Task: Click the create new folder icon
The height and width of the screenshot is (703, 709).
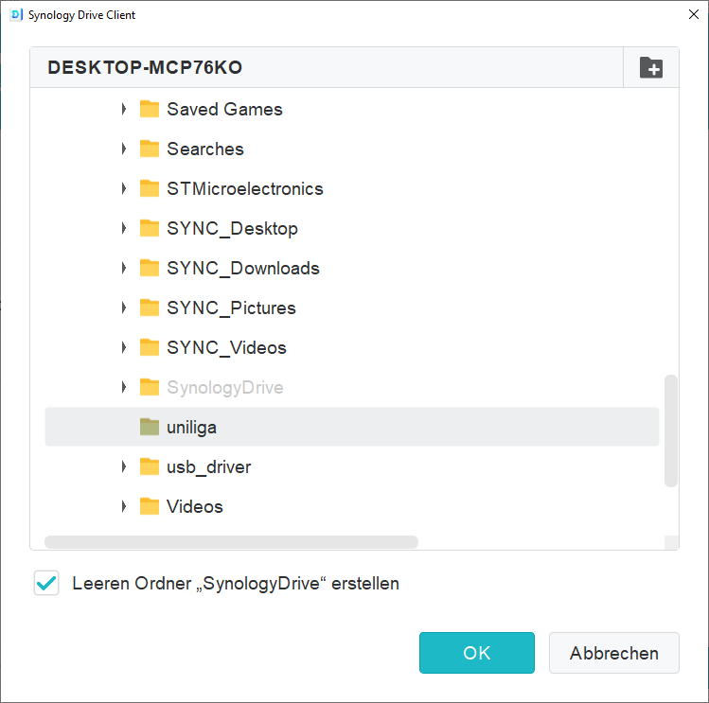Action: [651, 68]
